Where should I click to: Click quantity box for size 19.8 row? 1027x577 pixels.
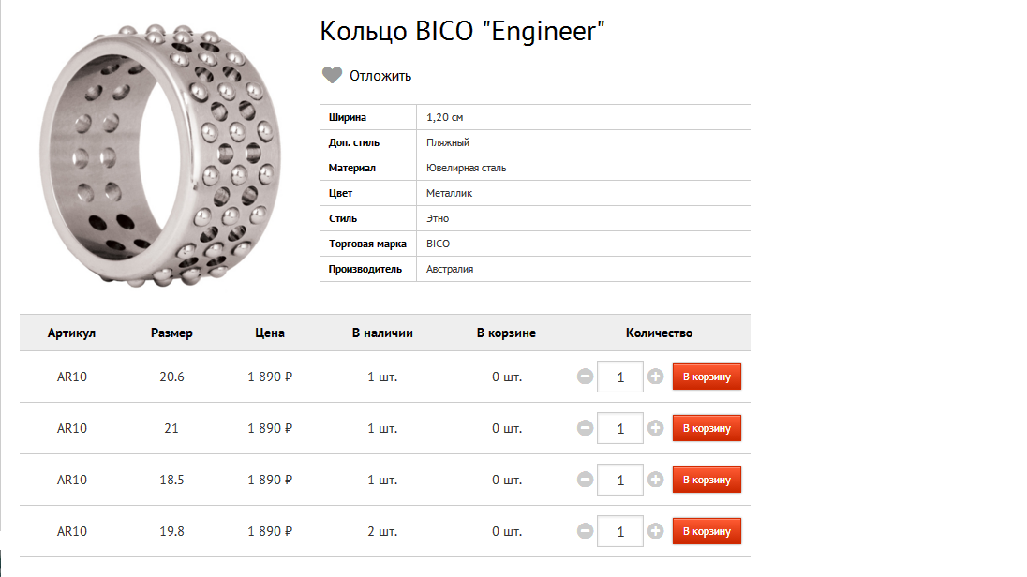[x=620, y=531]
